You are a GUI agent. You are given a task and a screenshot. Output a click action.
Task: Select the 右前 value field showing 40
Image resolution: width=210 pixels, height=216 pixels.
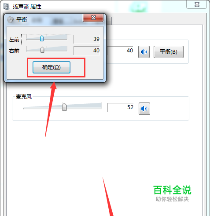(87, 51)
